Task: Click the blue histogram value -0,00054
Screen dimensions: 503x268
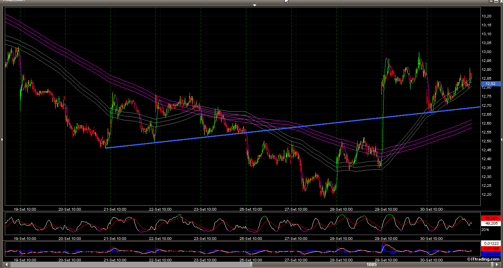Action: (490, 254)
